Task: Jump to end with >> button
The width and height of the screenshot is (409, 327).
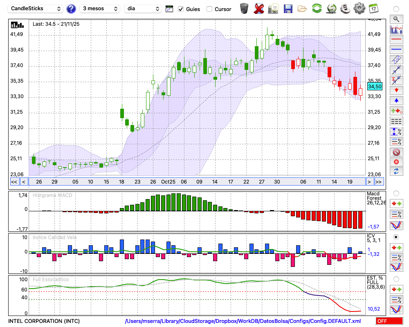Action: pyautogui.click(x=379, y=182)
